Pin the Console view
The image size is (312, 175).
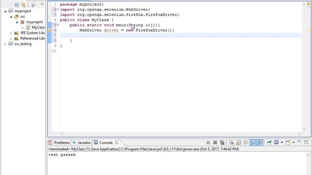[x=269, y=142]
